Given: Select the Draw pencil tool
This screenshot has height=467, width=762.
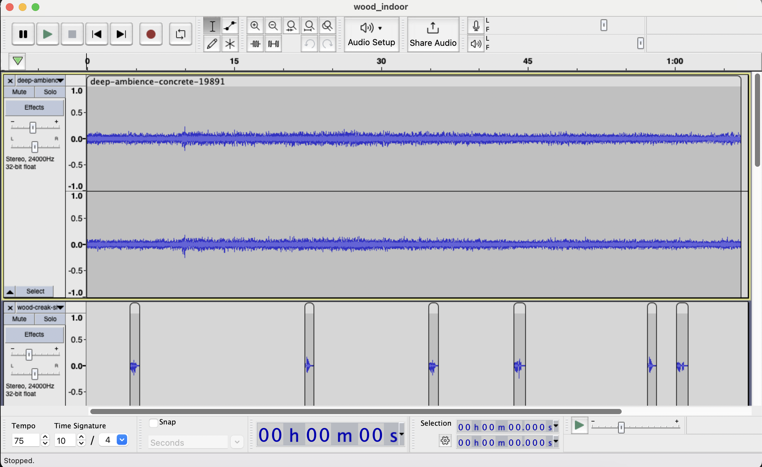Looking at the screenshot, I should tap(212, 44).
